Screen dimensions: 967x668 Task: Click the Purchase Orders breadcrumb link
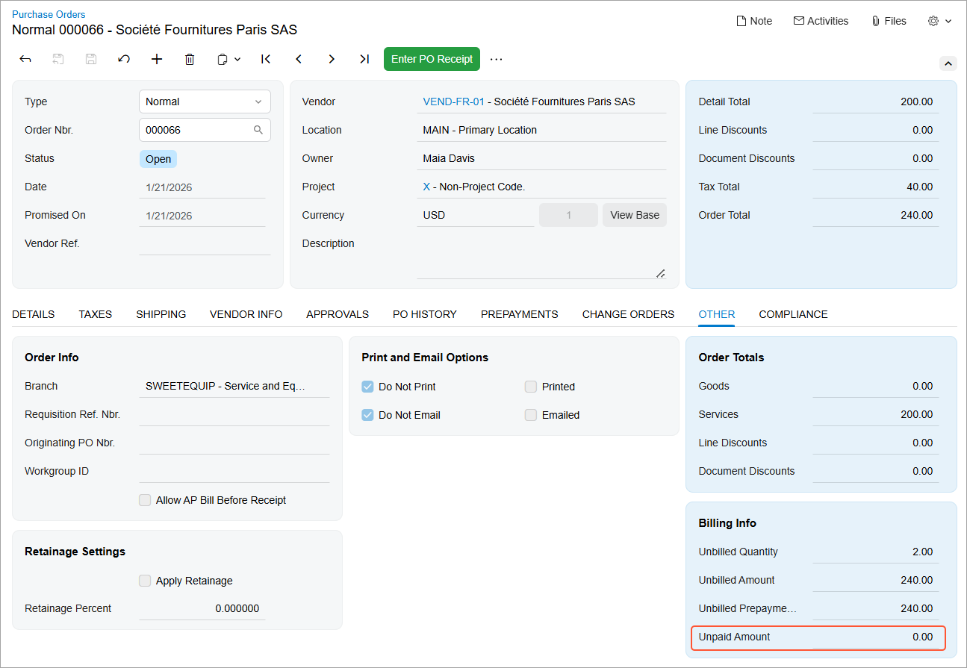pos(49,14)
